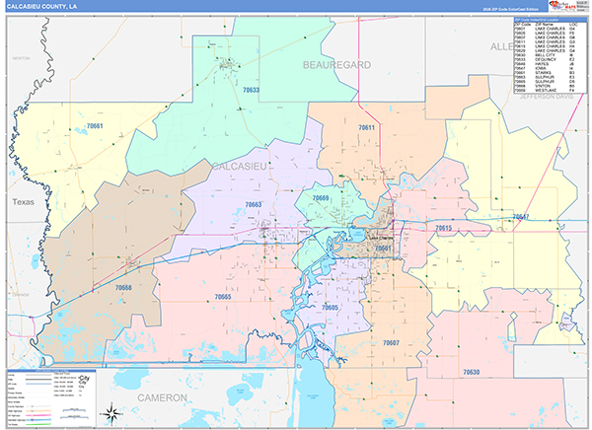Viewport: 592px width, 430px height.
Task: Select the 70611 ZIP label on map
Action: (367, 127)
